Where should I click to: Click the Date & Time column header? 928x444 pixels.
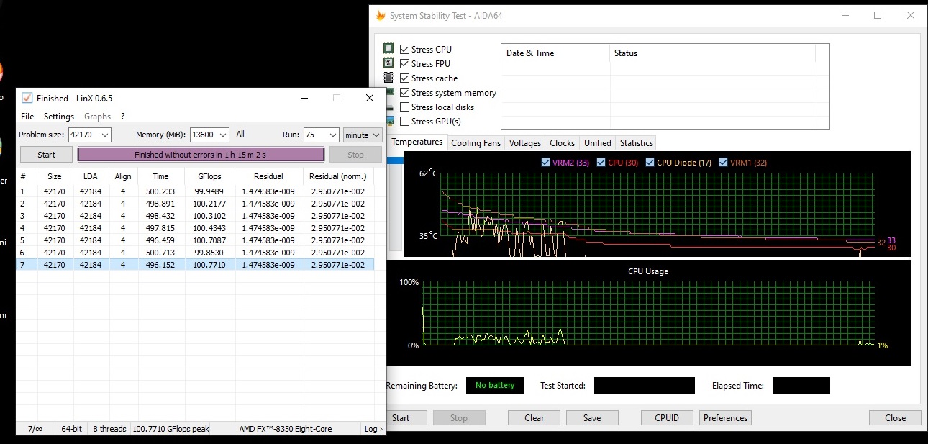(x=555, y=53)
